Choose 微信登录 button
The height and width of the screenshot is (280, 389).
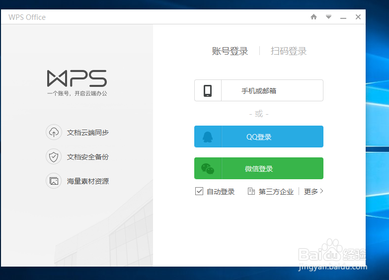[x=259, y=168]
